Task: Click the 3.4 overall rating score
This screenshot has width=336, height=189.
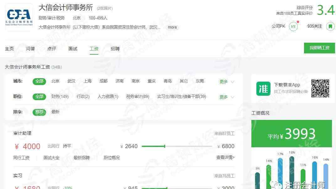Action: tap(326, 10)
